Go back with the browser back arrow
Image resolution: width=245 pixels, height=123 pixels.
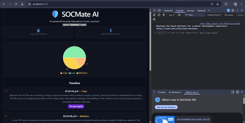click(4, 4)
